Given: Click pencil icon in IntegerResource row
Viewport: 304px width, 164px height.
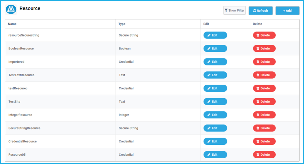Looking at the screenshot, I should [x=209, y=115].
